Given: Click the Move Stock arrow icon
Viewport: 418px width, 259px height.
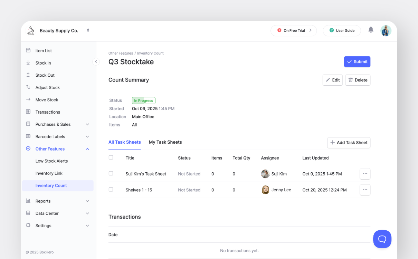Looking at the screenshot, I should pyautogui.click(x=28, y=100).
